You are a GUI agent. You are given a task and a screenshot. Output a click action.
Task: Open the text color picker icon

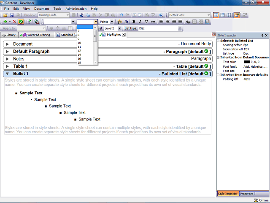tap(119, 22)
